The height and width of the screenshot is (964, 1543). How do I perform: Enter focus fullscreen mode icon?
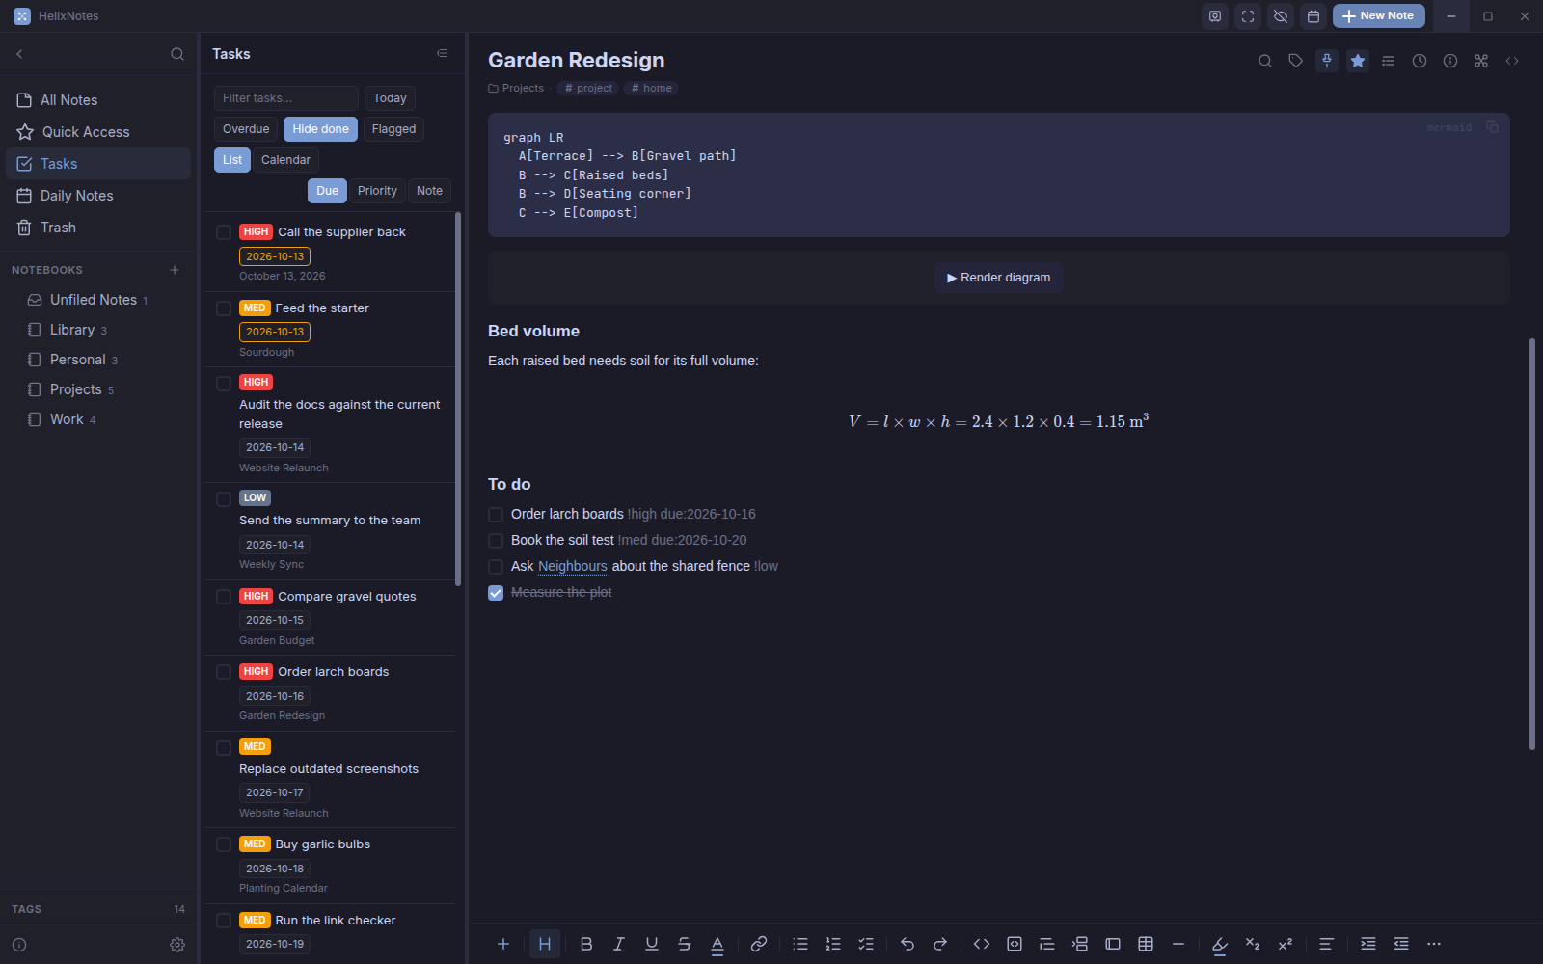1248,16
